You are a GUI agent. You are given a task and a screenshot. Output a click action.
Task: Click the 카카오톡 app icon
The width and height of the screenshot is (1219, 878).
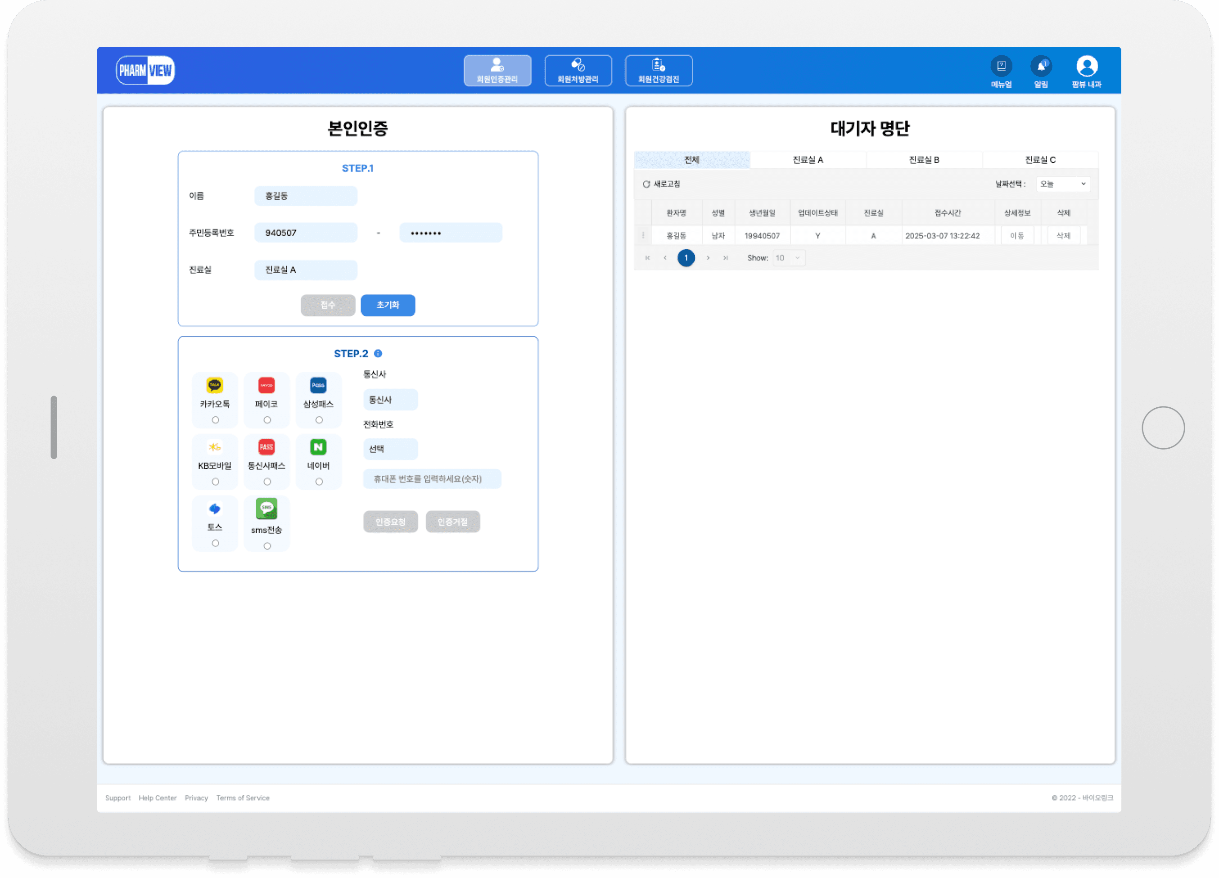[x=214, y=385]
